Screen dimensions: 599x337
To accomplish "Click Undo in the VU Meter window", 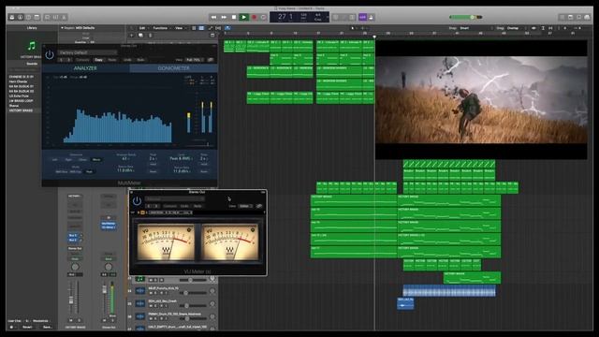I will pyautogui.click(x=184, y=206).
